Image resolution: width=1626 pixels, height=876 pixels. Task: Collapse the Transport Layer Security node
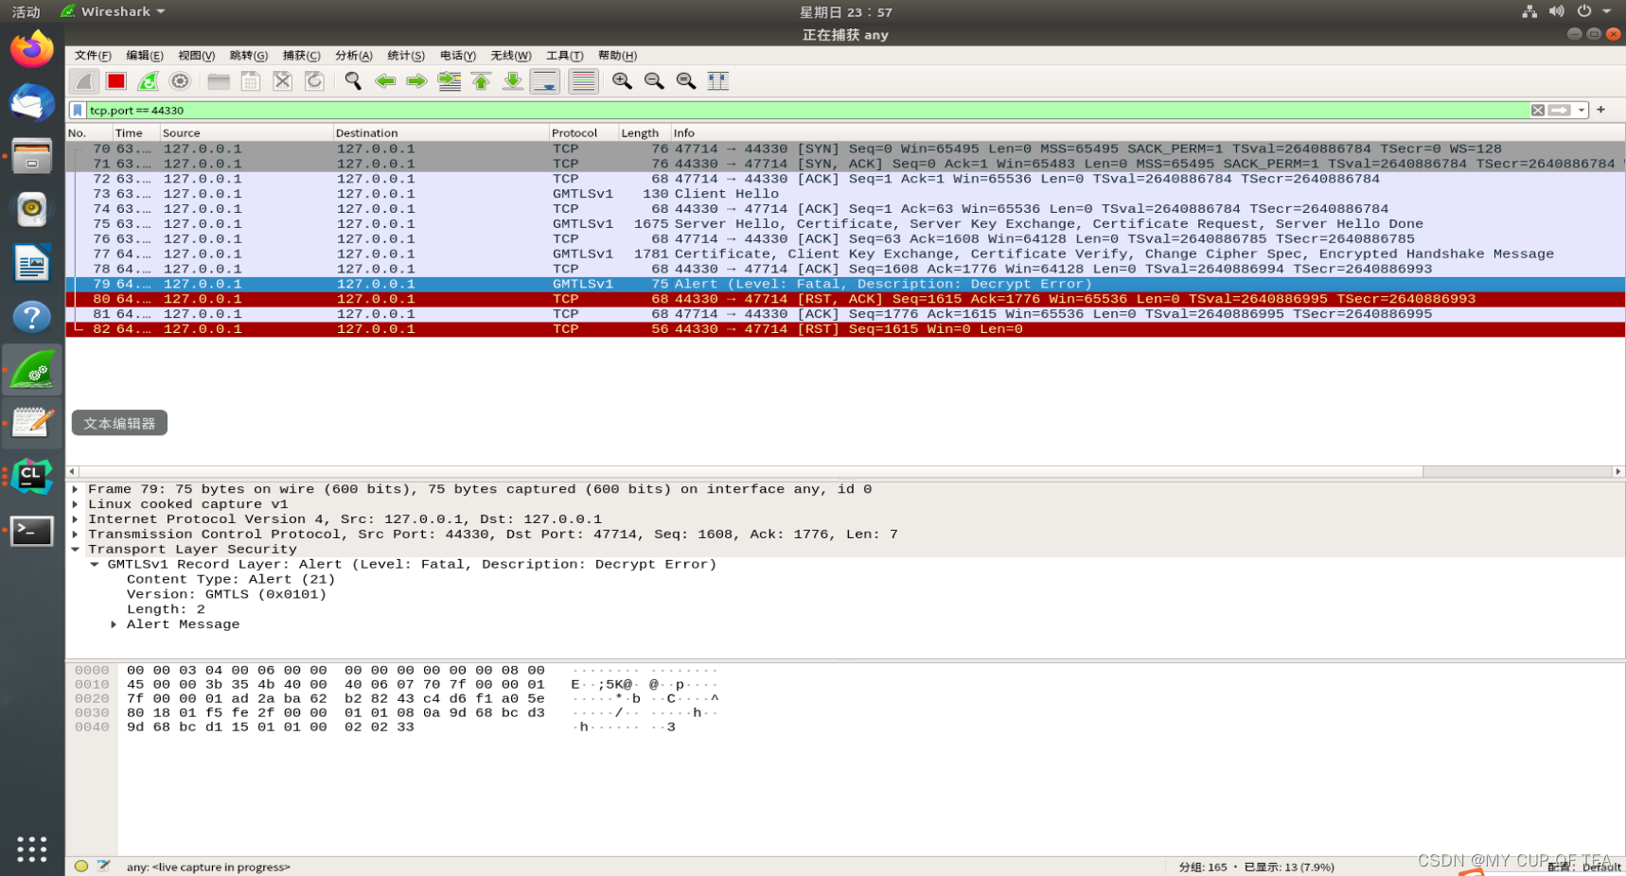coord(76,550)
